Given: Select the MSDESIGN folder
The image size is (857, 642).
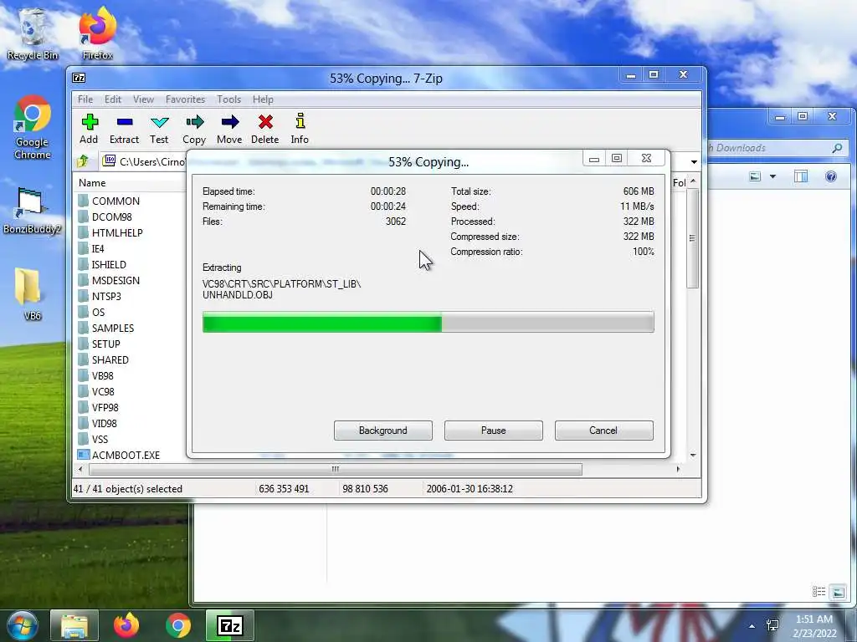Looking at the screenshot, I should [x=109, y=280].
